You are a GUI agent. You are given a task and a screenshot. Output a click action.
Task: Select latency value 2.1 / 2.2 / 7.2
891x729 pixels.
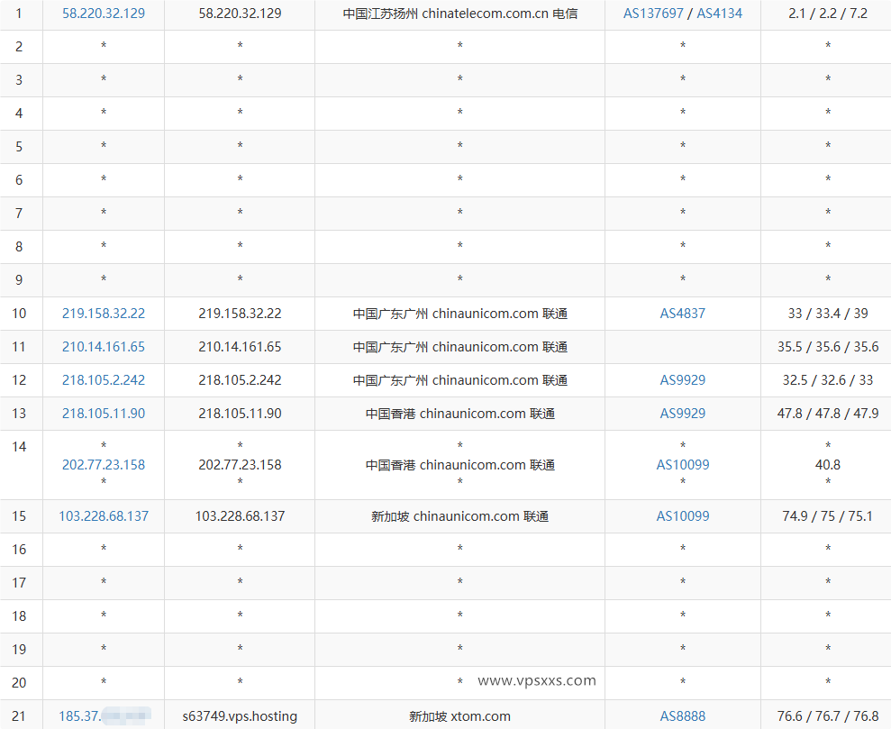click(x=828, y=14)
